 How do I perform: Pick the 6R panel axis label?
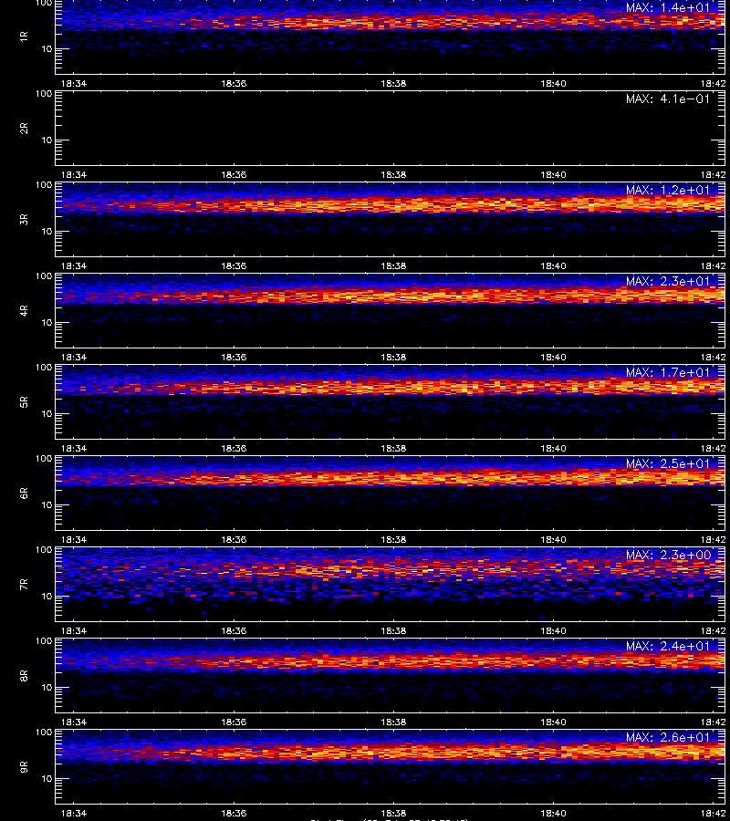(24, 493)
